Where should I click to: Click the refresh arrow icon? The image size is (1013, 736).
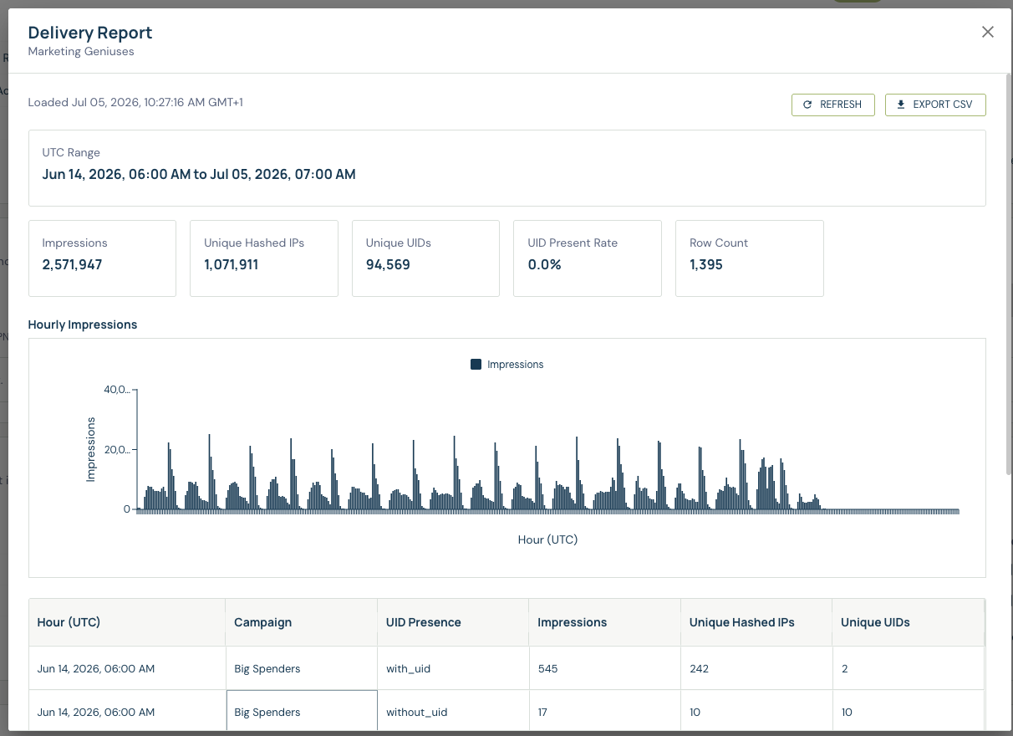coord(807,105)
